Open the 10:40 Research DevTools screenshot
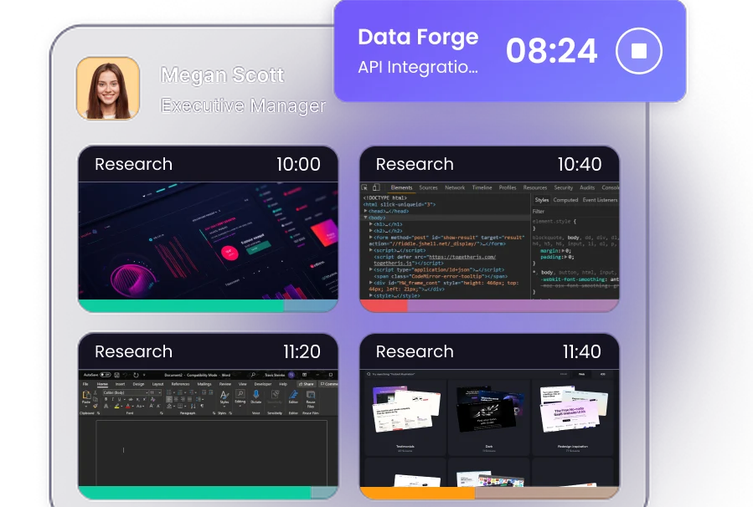Image resolution: width=753 pixels, height=507 pixels. pos(489,241)
